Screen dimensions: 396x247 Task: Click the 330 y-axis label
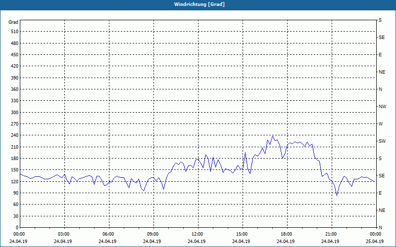(15, 101)
